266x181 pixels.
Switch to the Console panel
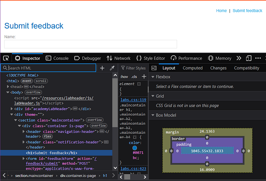click(57, 58)
